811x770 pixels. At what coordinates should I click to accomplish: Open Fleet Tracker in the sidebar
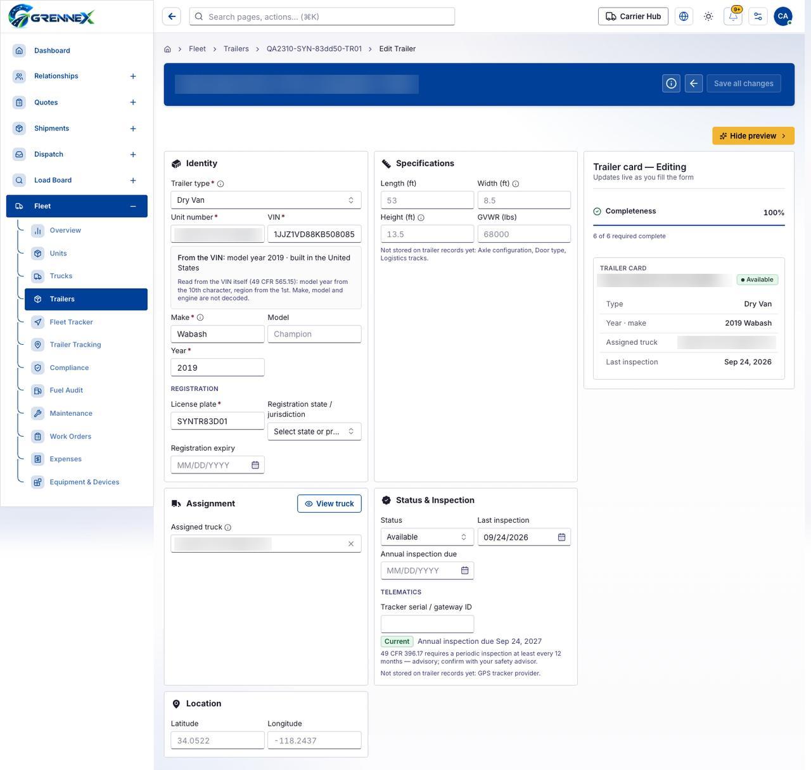86,322
